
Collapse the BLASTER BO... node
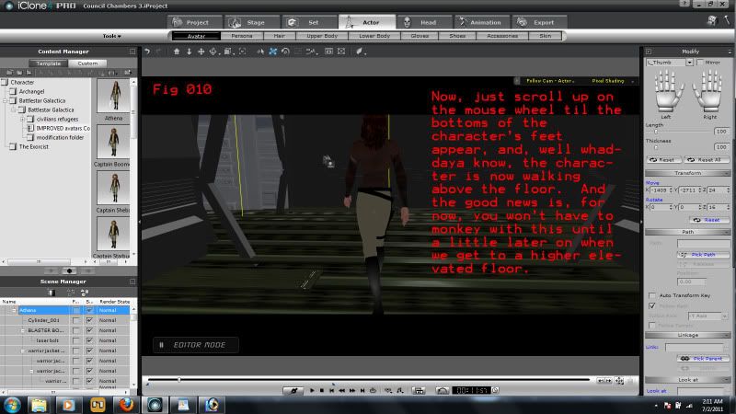click(x=22, y=330)
